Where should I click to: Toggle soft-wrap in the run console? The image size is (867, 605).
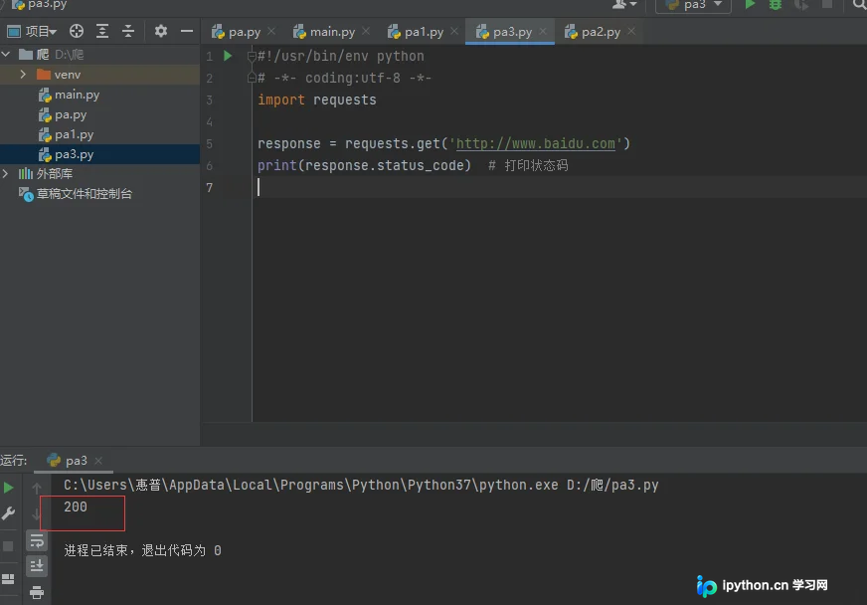click(37, 540)
